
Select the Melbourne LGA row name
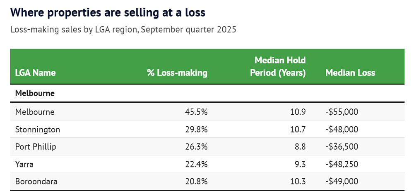(x=35, y=112)
